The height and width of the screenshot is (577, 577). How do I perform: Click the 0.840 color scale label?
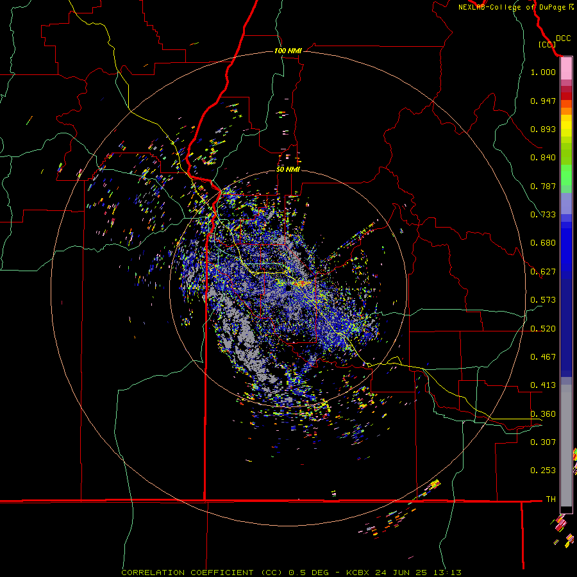[543, 158]
